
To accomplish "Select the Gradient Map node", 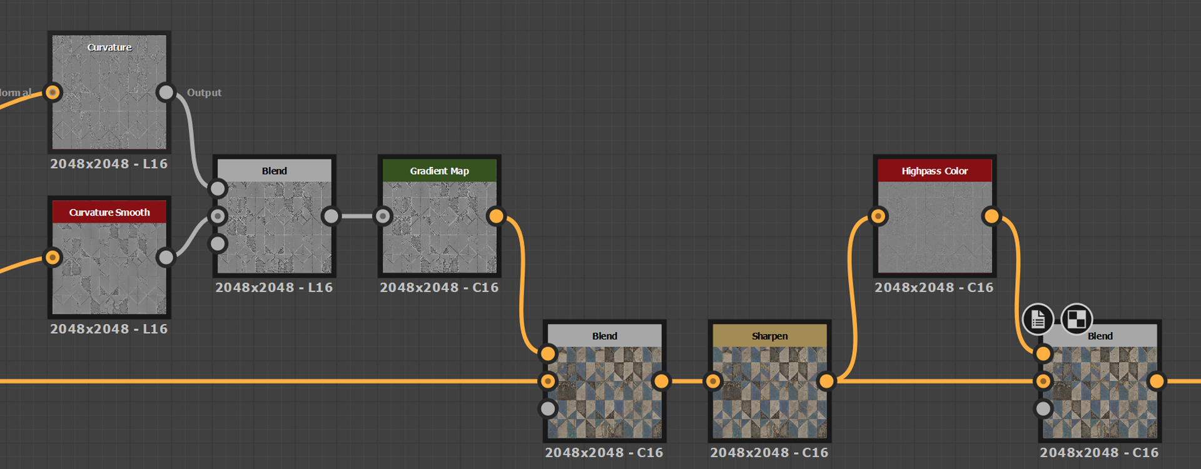I will [x=440, y=216].
